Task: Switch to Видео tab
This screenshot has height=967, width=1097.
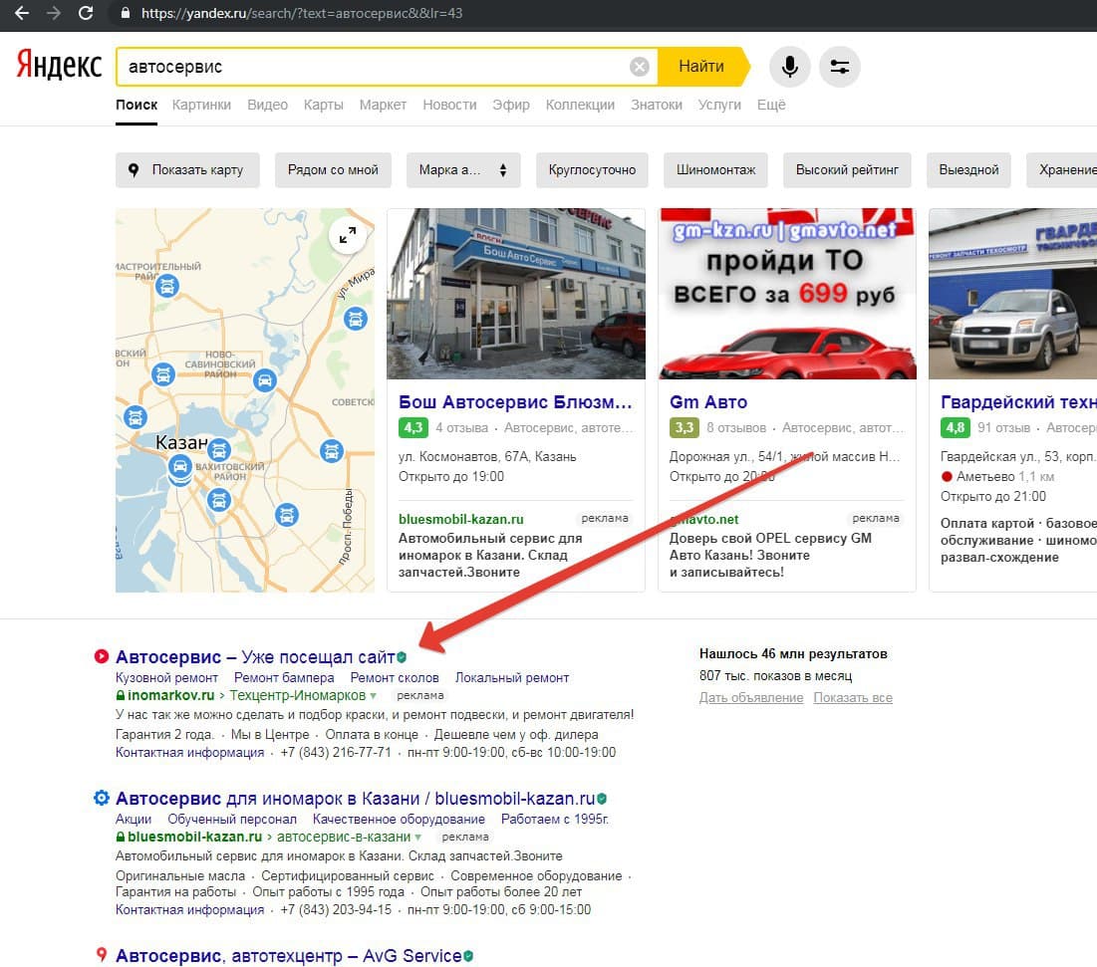Action: click(267, 105)
